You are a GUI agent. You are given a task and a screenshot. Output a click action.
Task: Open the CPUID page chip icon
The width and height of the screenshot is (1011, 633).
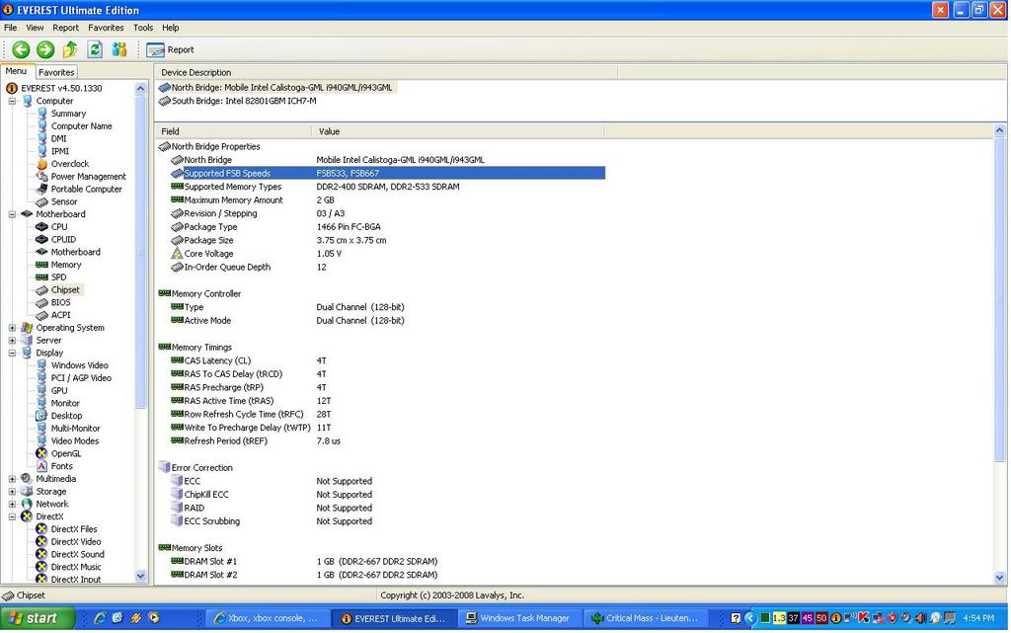pos(41,239)
